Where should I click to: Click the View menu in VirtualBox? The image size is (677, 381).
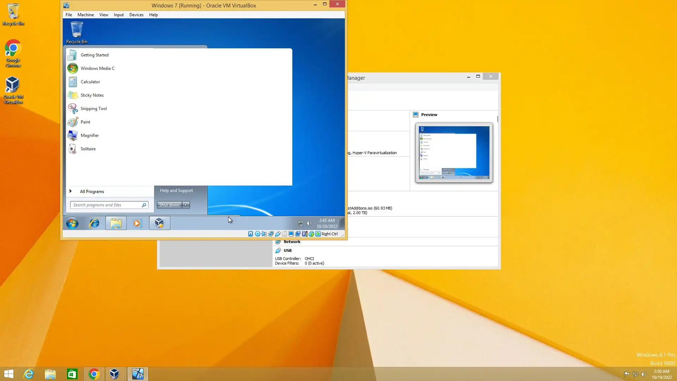pos(104,15)
